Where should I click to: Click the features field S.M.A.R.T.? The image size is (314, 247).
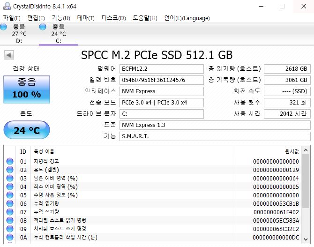click(215, 136)
